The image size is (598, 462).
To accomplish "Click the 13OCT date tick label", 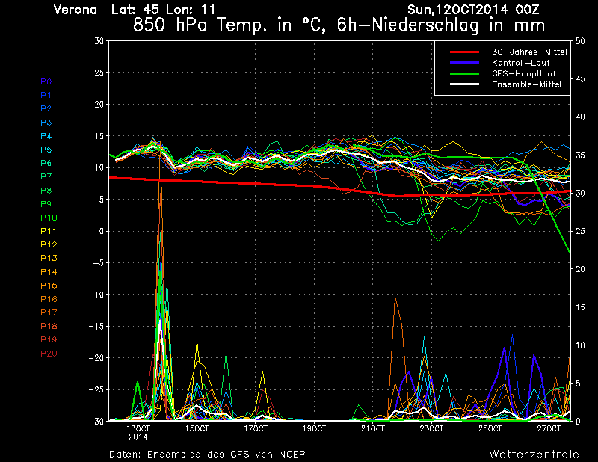I will click(138, 428).
